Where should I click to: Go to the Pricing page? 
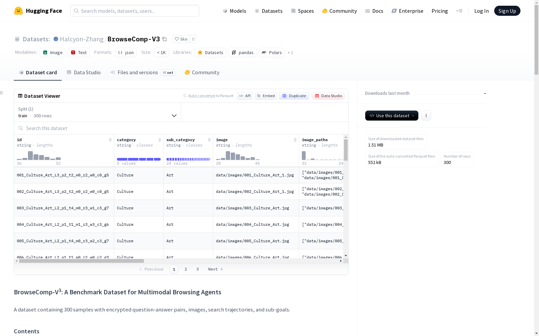[x=440, y=11]
